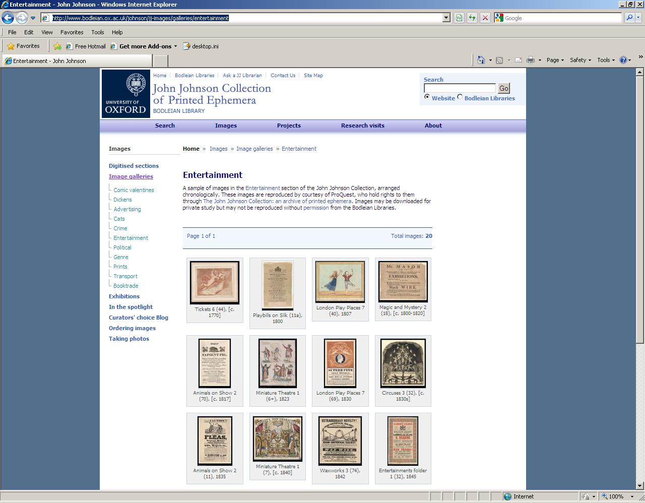Open the Playbills on Silk thumbnail

pyautogui.click(x=277, y=285)
